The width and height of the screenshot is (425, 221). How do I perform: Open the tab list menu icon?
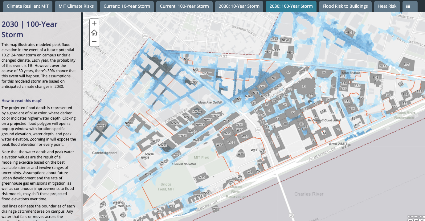[x=408, y=6]
